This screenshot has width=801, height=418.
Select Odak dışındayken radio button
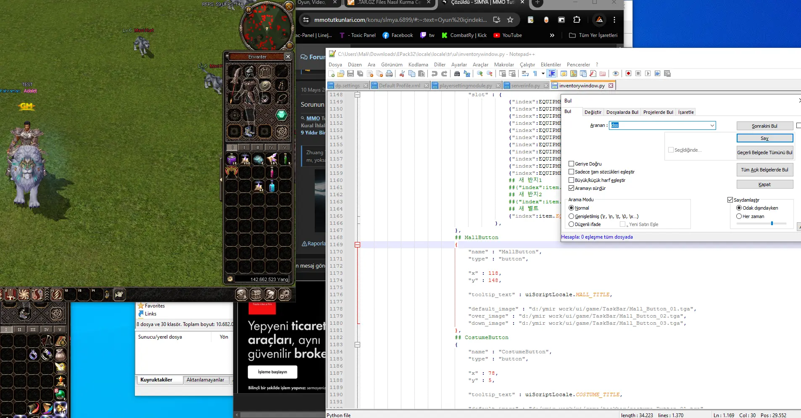pos(739,208)
